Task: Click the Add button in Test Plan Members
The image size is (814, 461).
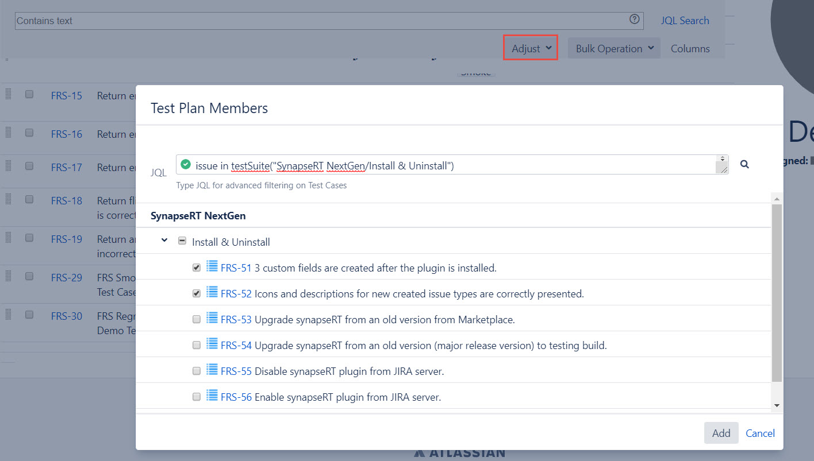Action: (x=721, y=433)
